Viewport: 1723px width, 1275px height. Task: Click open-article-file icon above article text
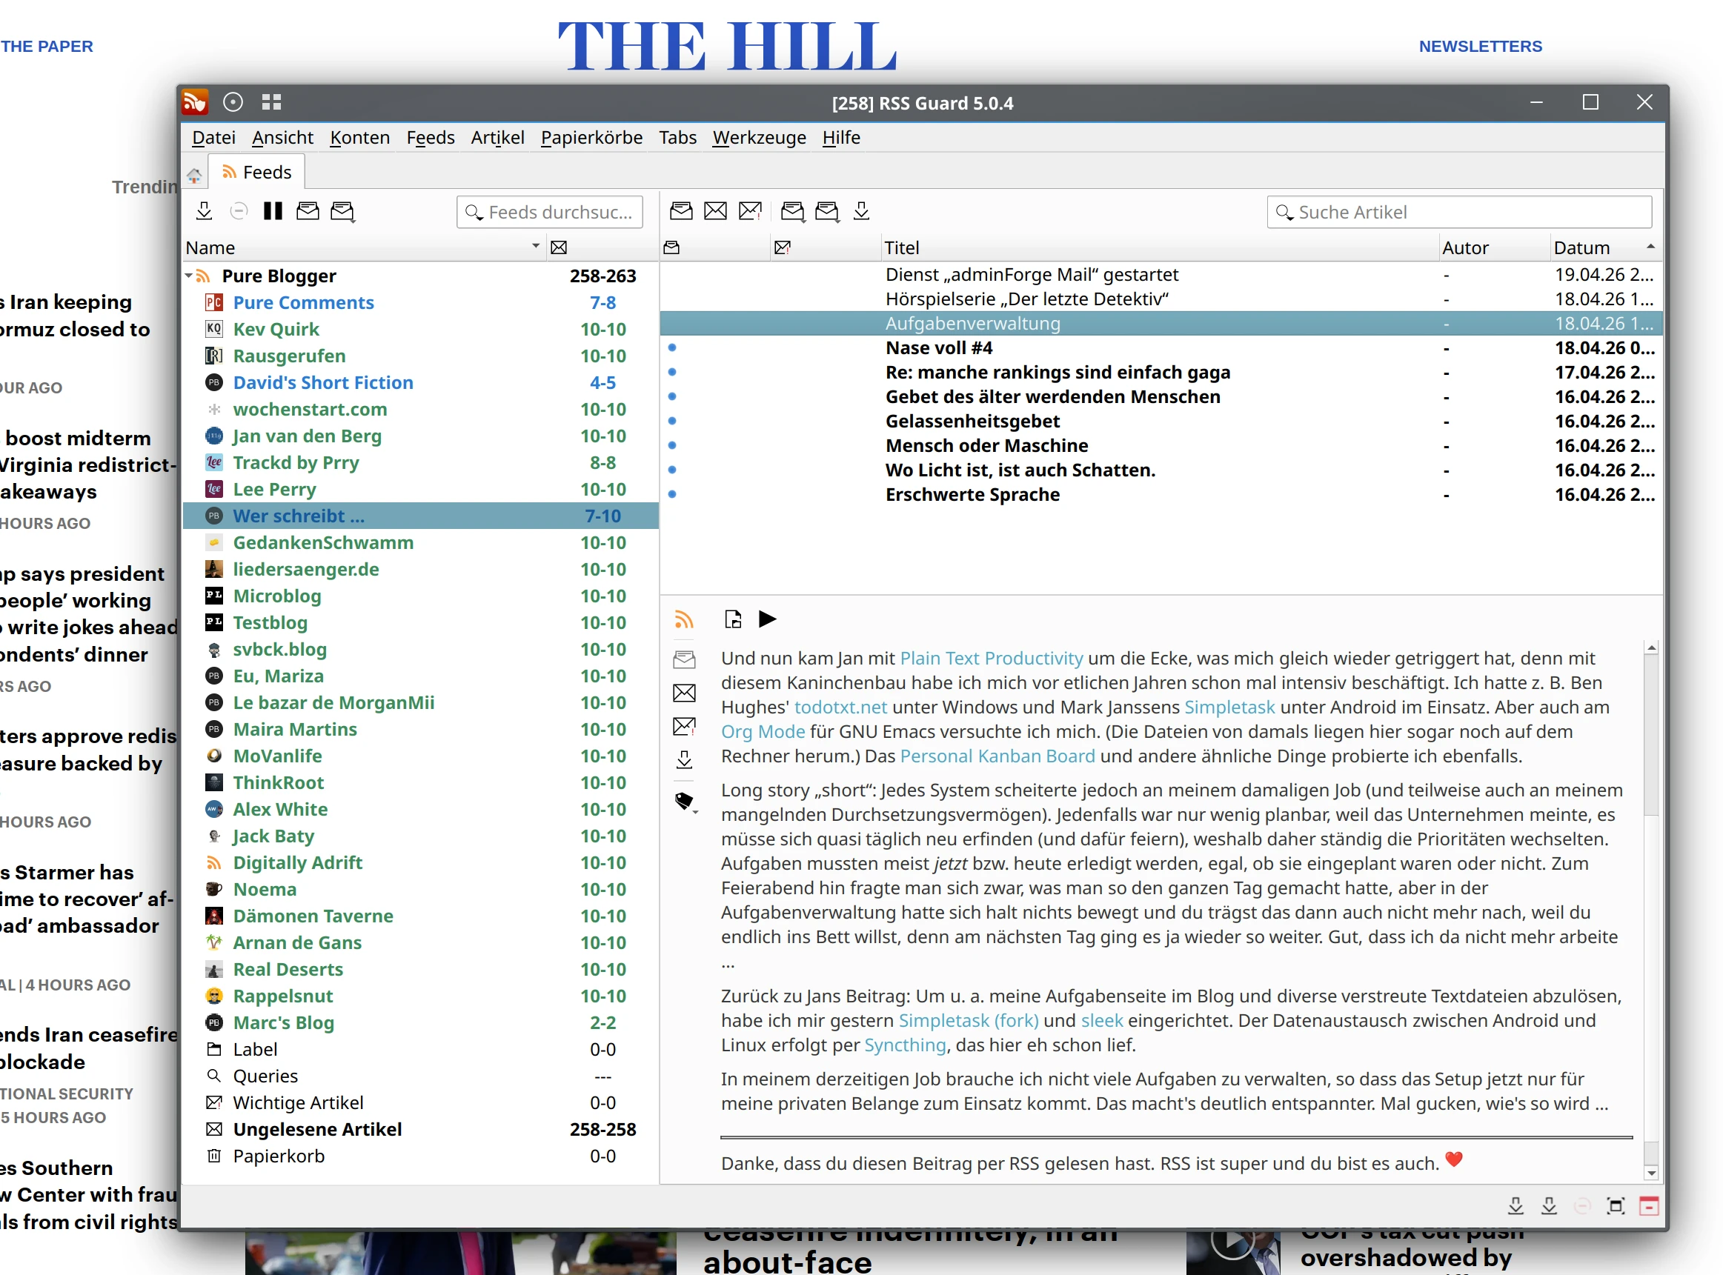click(x=733, y=619)
